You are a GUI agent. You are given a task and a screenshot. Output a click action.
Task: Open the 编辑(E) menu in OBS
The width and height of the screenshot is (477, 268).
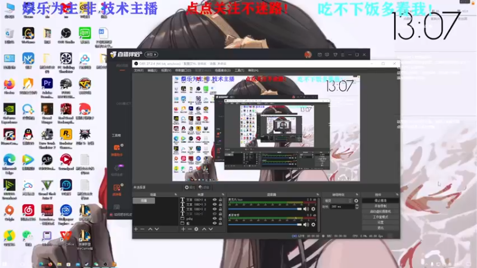(153, 70)
